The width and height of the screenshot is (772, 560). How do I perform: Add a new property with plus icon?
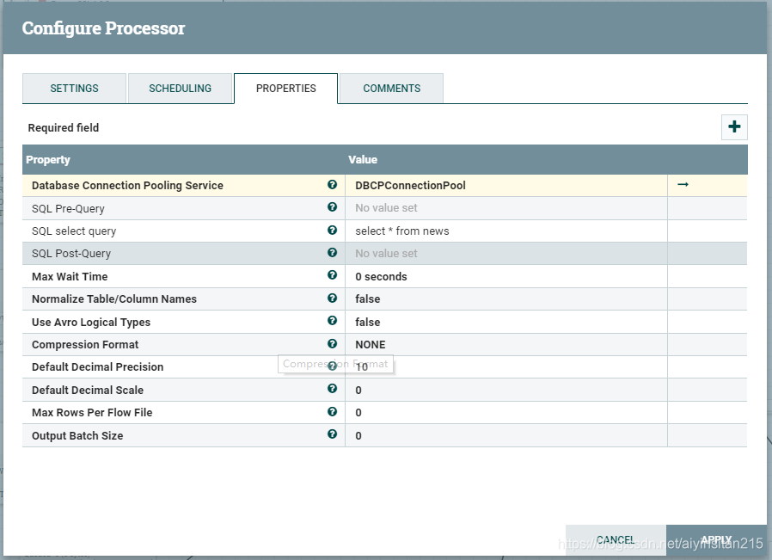coord(734,127)
